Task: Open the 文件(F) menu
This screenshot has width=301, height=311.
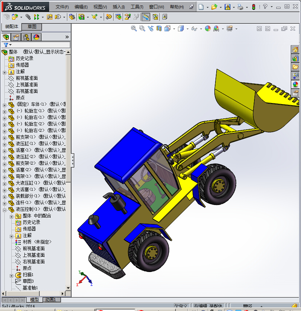Action: click(62, 7)
